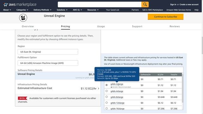
Task: Switch to the Usage tab
Action: coord(101,26)
